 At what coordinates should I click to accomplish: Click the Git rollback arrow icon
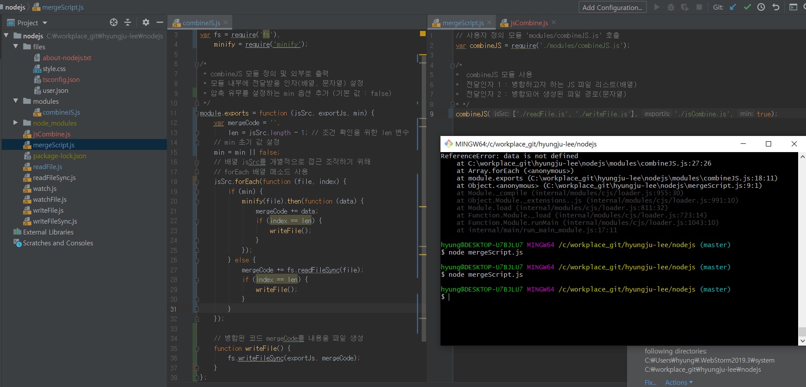776,7
